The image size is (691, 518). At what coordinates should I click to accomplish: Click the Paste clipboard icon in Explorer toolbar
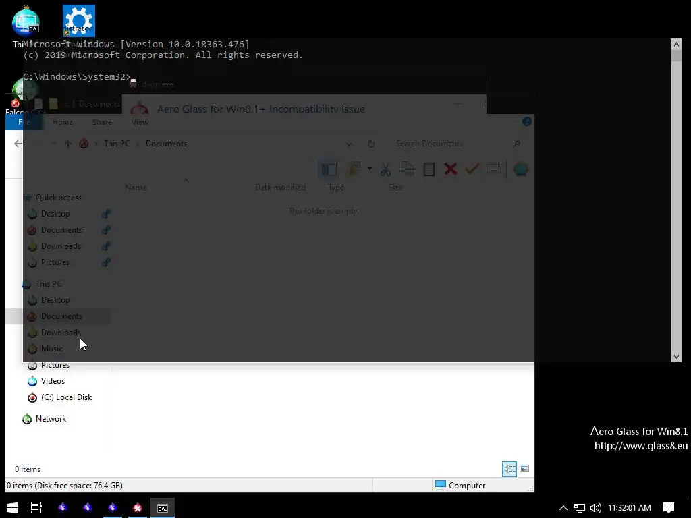429,169
